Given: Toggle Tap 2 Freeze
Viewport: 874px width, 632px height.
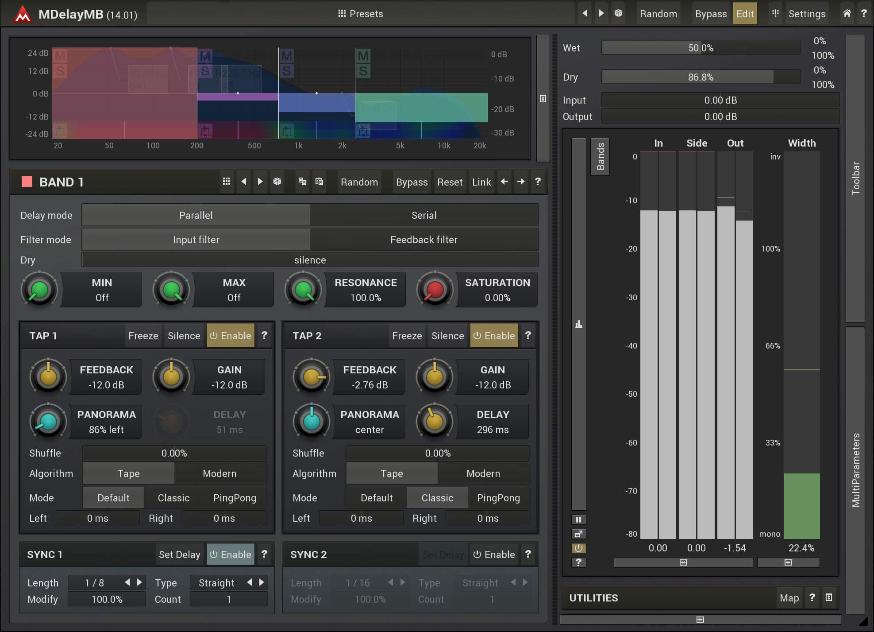Looking at the screenshot, I should [407, 336].
